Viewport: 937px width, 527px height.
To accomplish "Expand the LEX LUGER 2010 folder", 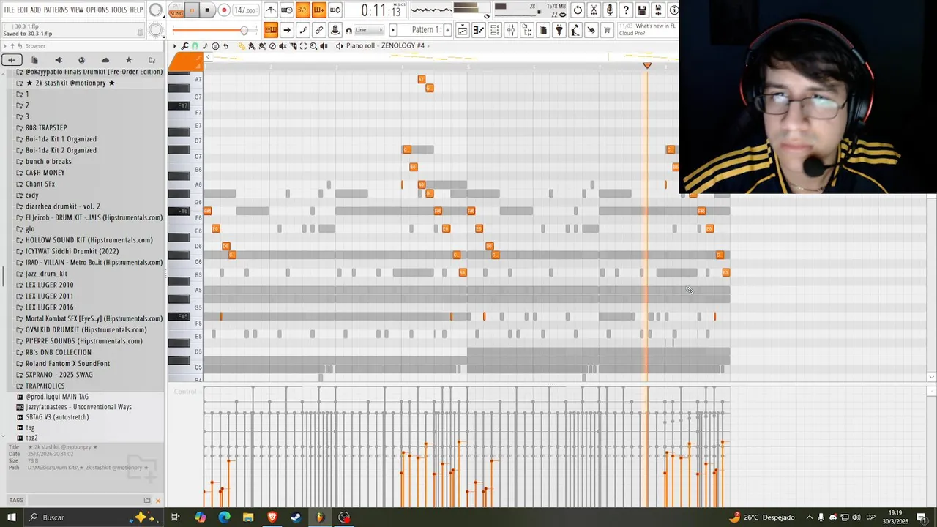I will click(x=49, y=285).
